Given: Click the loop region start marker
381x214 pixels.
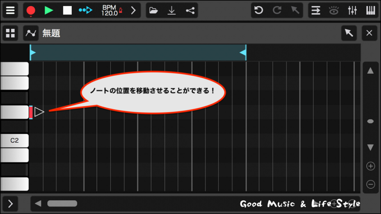Looking at the screenshot, I should 33,52.
